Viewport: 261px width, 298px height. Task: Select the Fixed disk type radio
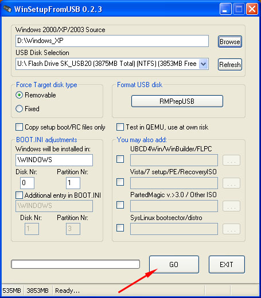point(19,109)
